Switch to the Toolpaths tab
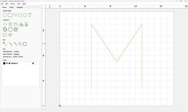Image resolution: width=188 pixels, height=112 pixels. (20, 7)
